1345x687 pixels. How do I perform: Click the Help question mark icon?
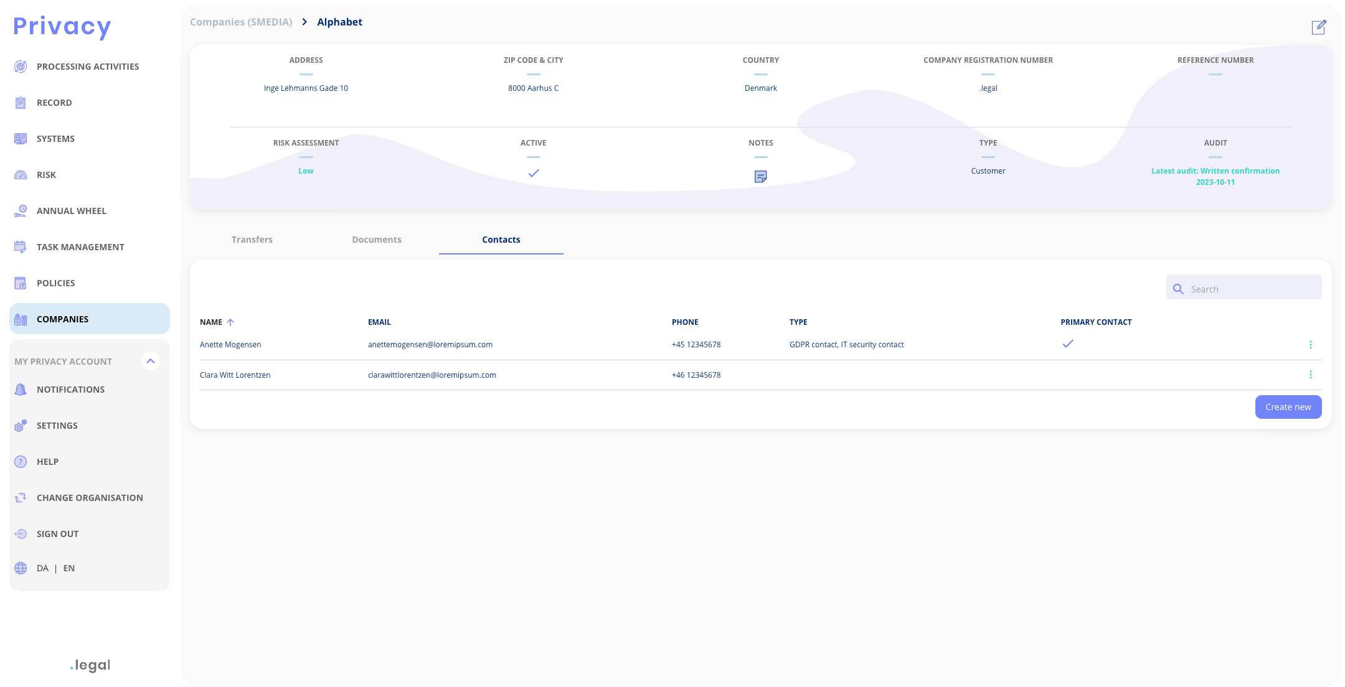pos(21,462)
